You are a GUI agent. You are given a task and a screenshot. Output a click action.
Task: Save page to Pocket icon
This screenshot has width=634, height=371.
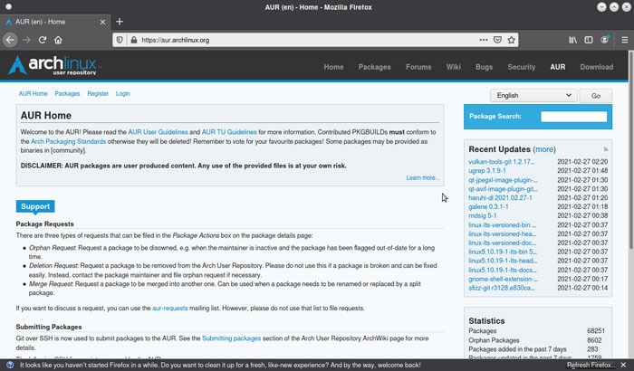pyautogui.click(x=498, y=40)
